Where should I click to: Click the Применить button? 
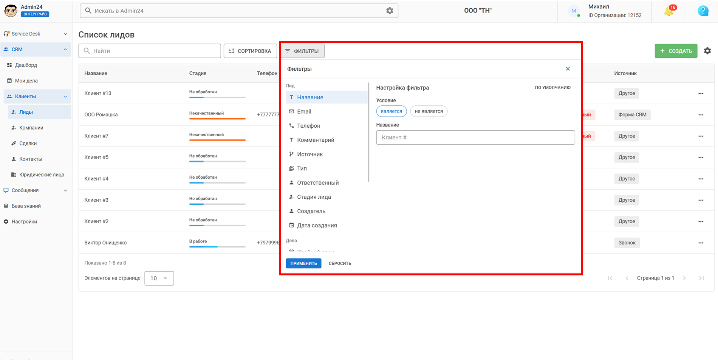(303, 263)
